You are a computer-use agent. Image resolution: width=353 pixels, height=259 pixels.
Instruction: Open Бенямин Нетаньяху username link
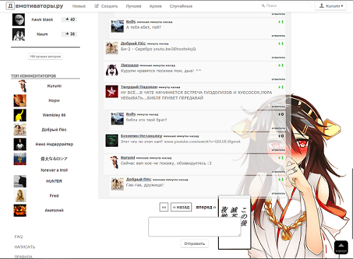tap(141, 135)
